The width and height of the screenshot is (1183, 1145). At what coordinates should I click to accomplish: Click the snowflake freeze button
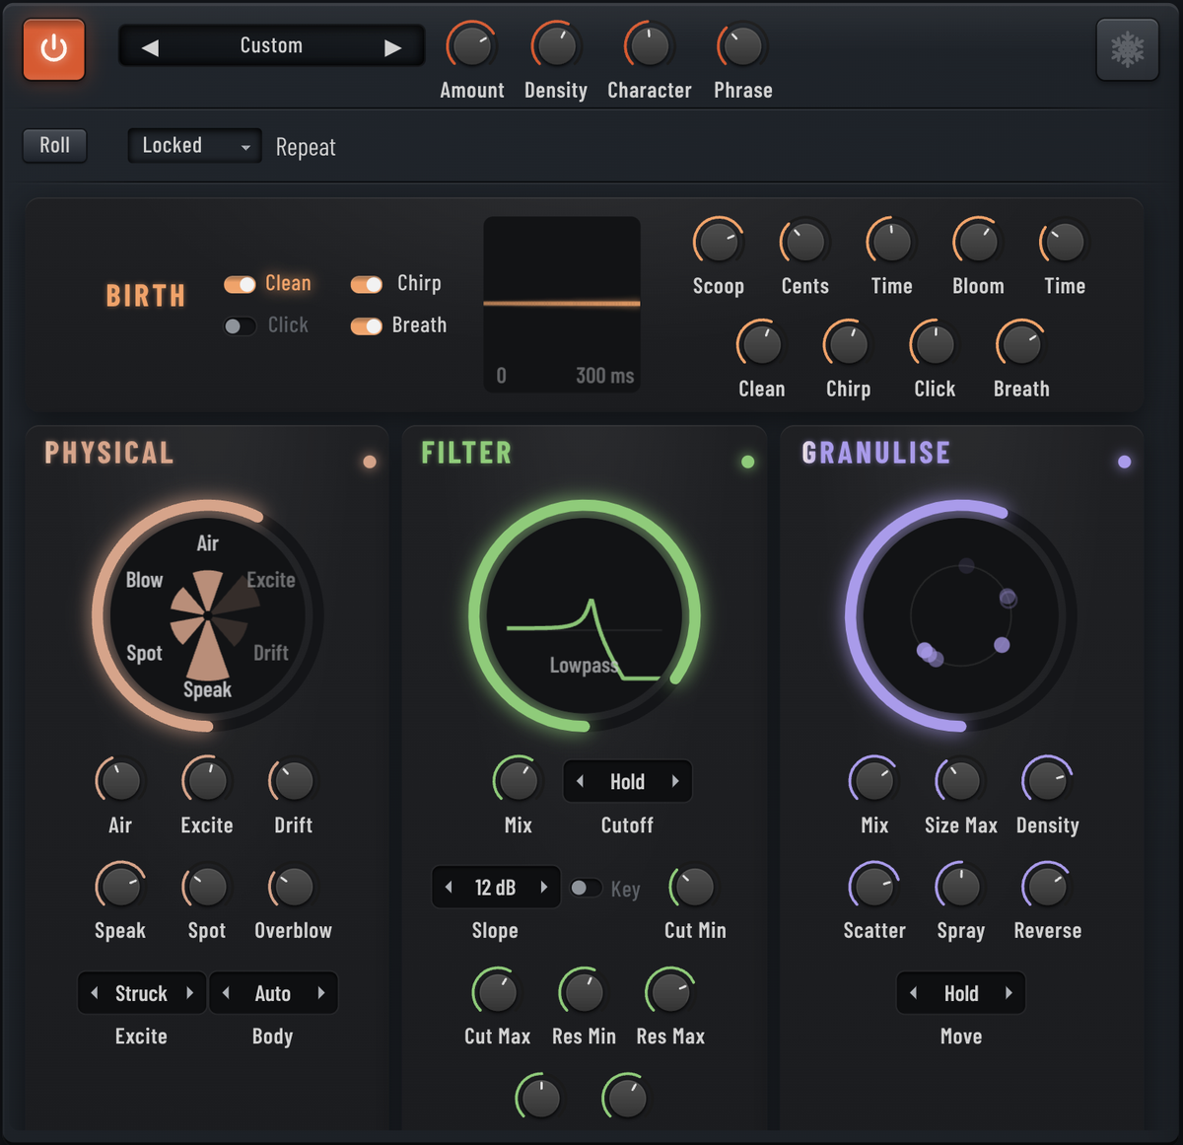point(1127,48)
